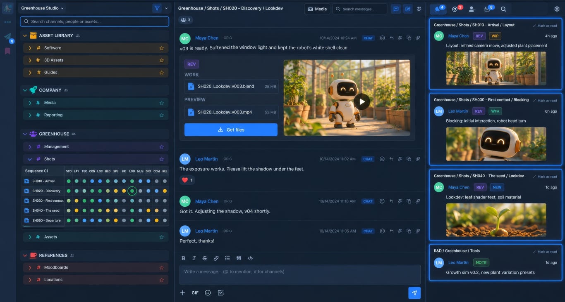Image resolution: width=565 pixels, height=302 pixels.
Task: Open settings with the gear icon
Action: pos(557,9)
